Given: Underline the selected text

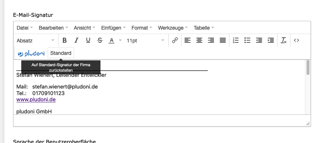Looking at the screenshot, I should click(x=88, y=40).
